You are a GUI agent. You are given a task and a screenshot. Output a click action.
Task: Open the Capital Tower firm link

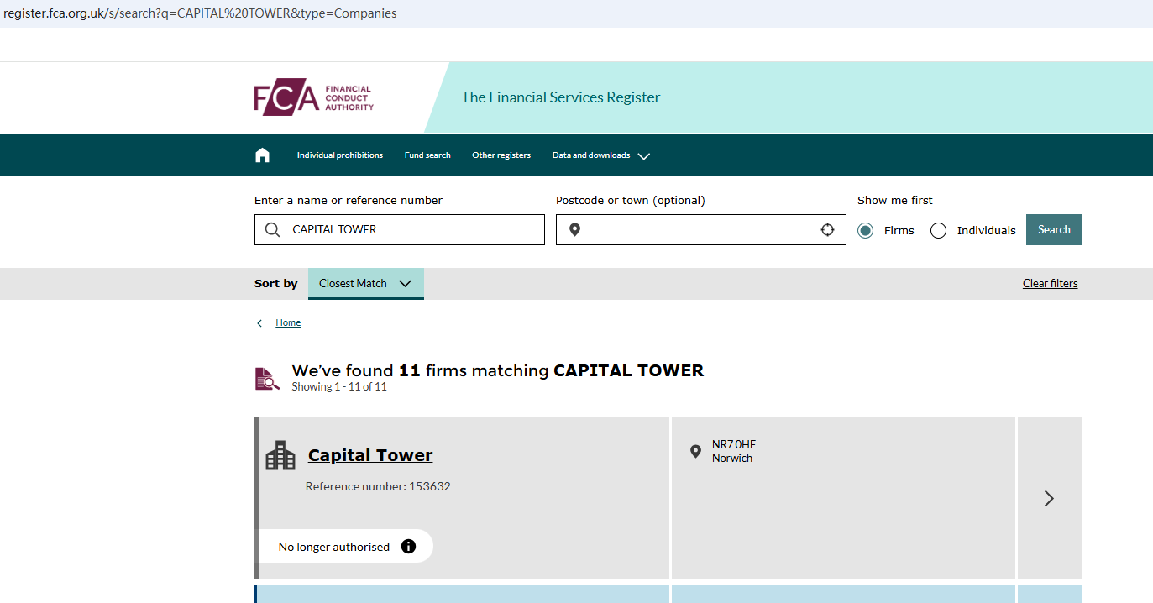370,455
